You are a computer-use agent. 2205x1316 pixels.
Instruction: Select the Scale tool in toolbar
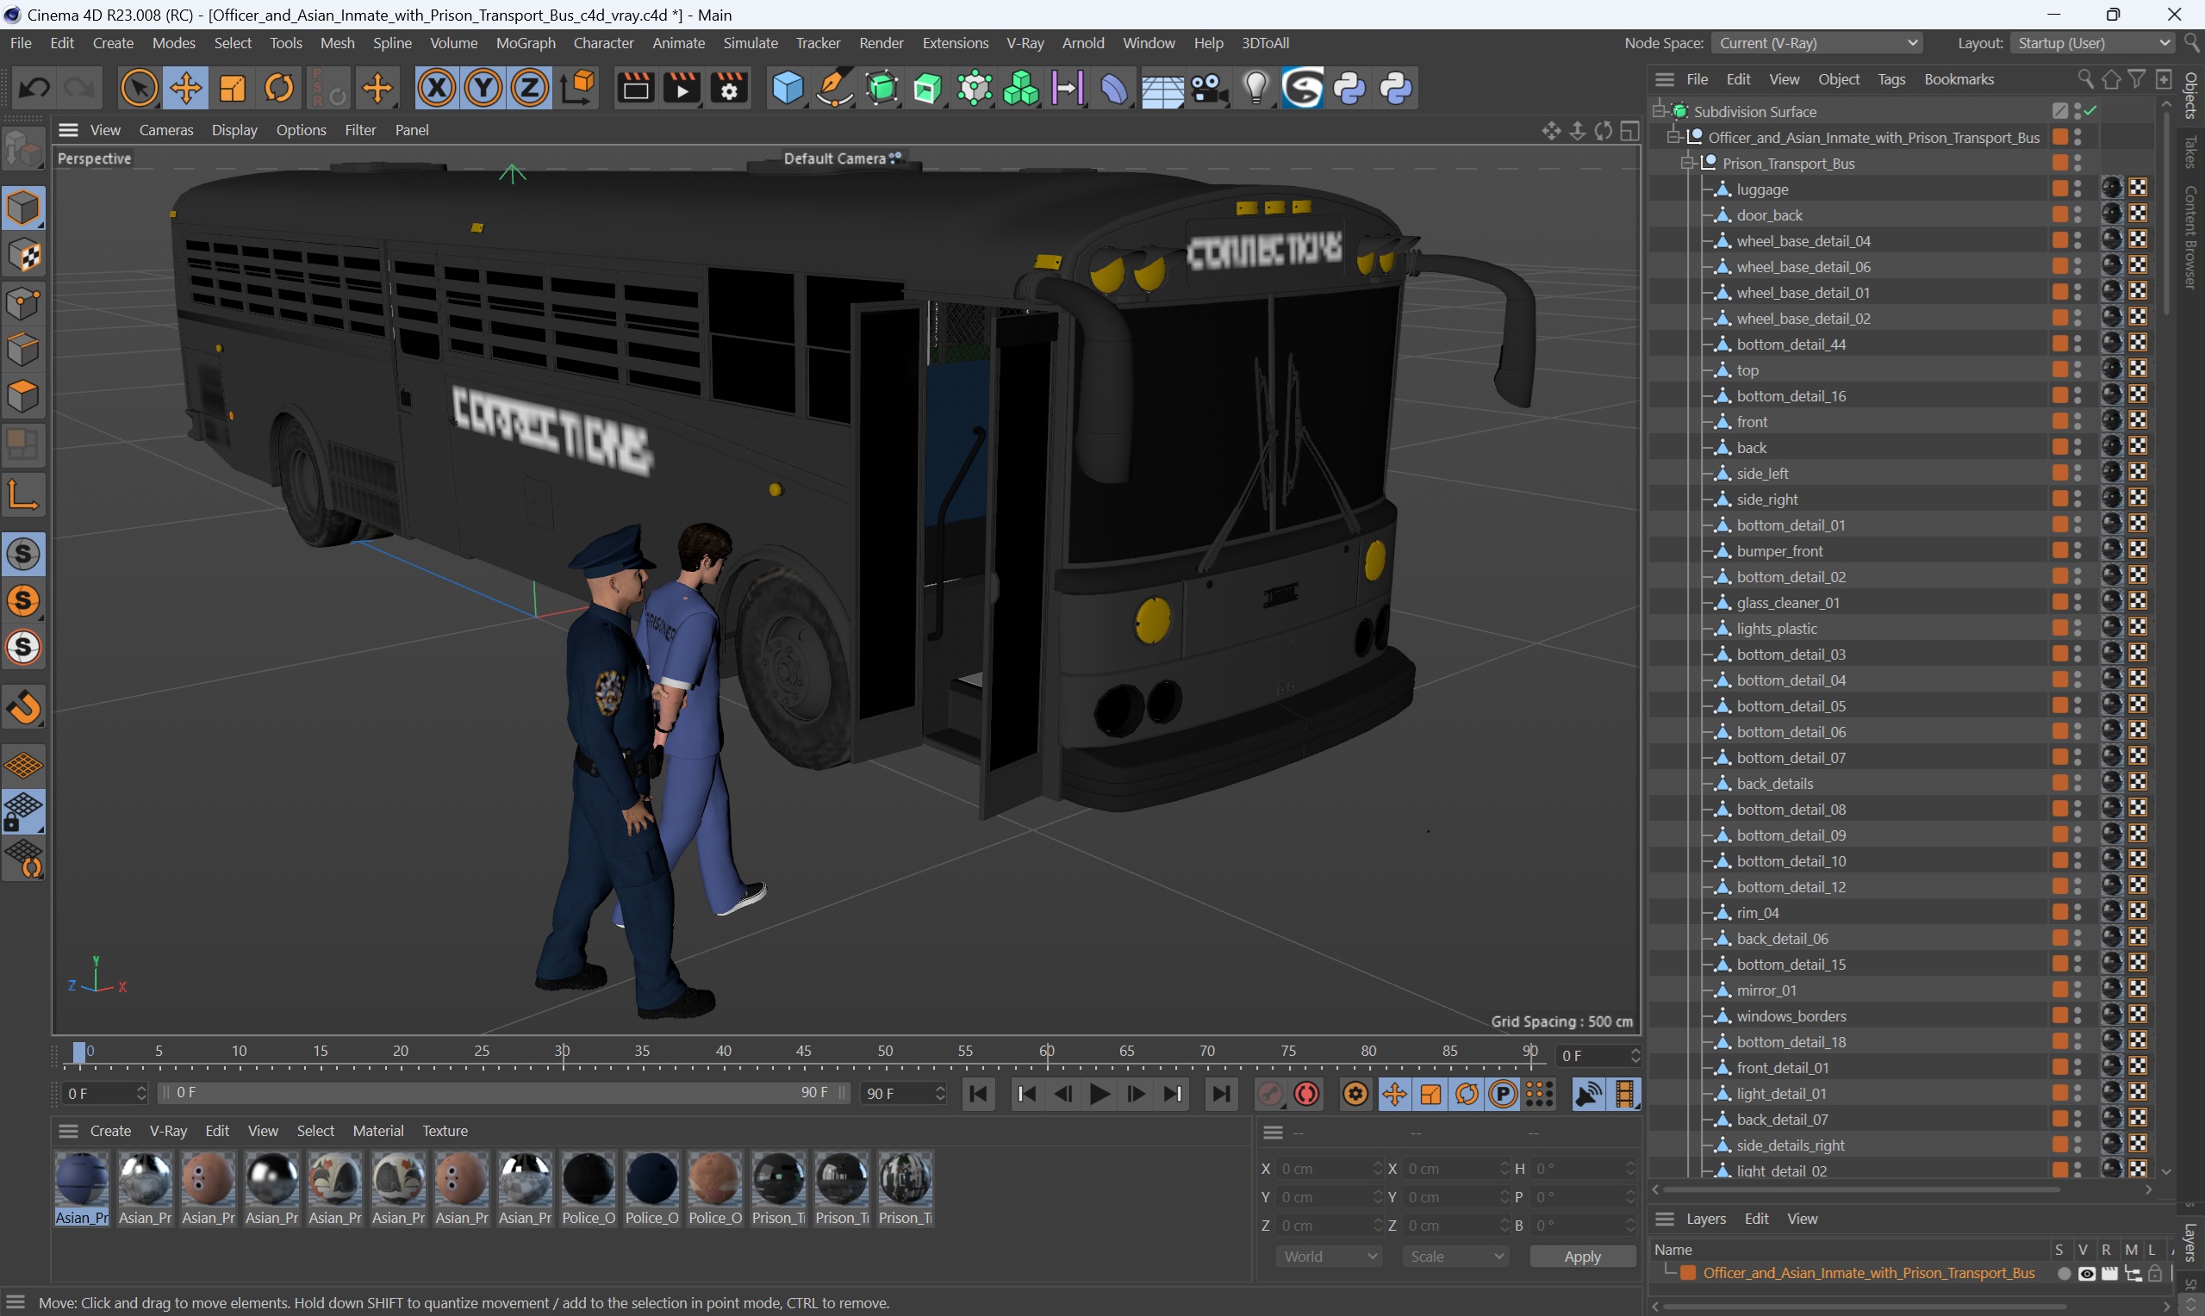232,90
